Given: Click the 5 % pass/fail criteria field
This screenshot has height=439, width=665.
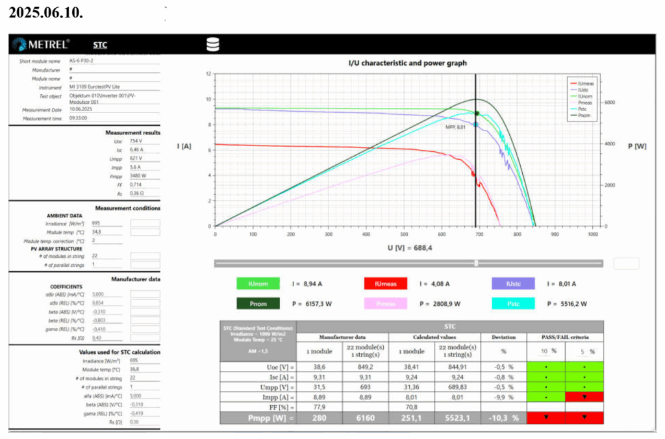Looking at the screenshot, I should [x=582, y=351].
